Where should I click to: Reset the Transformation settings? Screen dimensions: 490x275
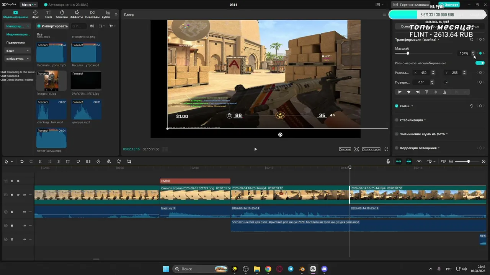(x=471, y=39)
